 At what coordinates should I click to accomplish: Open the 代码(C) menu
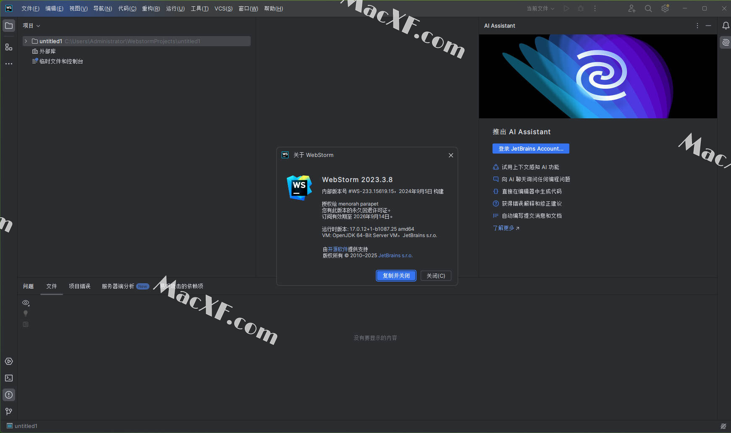[x=127, y=8]
